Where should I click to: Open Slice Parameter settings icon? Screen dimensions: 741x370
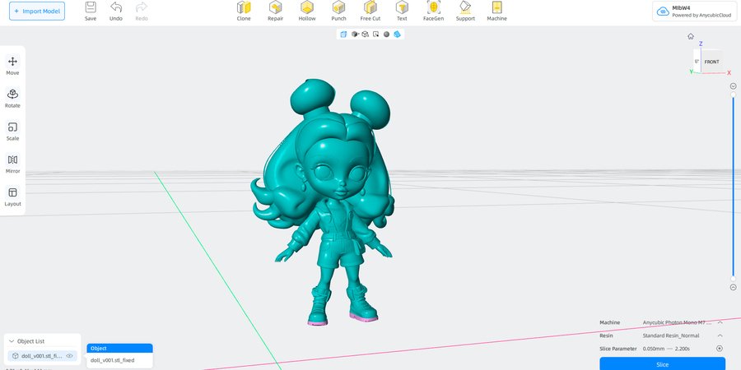click(x=720, y=349)
